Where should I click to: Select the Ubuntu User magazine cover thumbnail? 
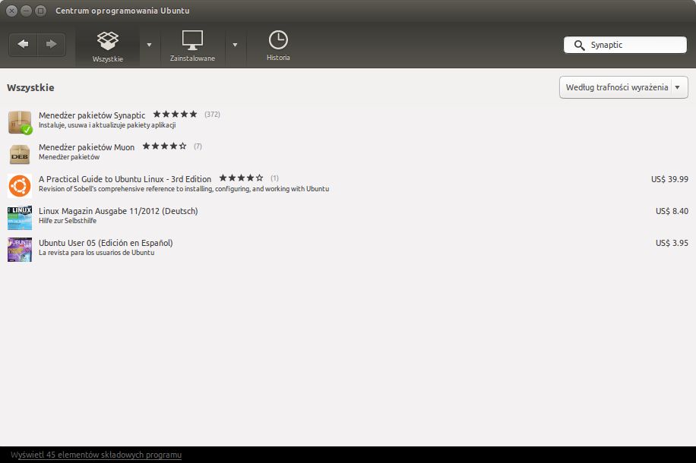20,250
